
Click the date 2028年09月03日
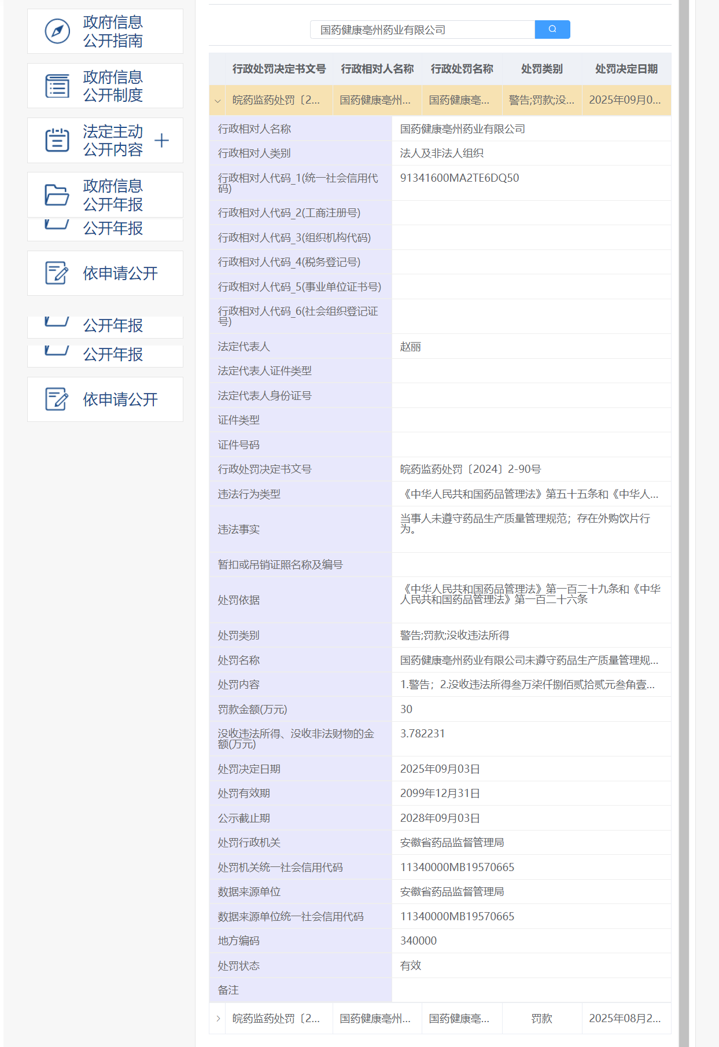pos(440,818)
